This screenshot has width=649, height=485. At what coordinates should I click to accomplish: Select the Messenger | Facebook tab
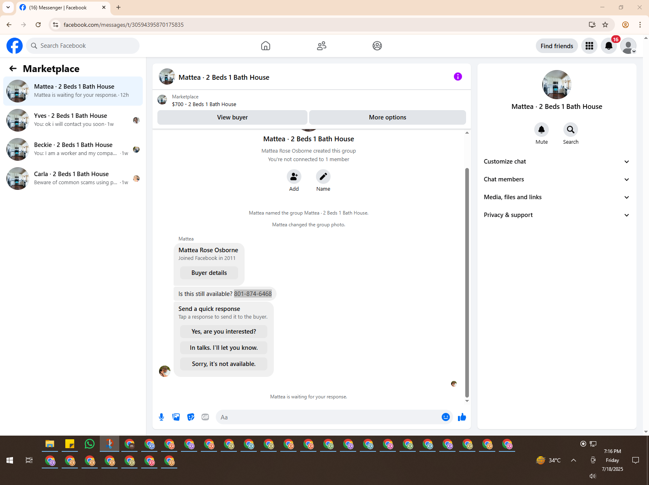click(x=63, y=8)
